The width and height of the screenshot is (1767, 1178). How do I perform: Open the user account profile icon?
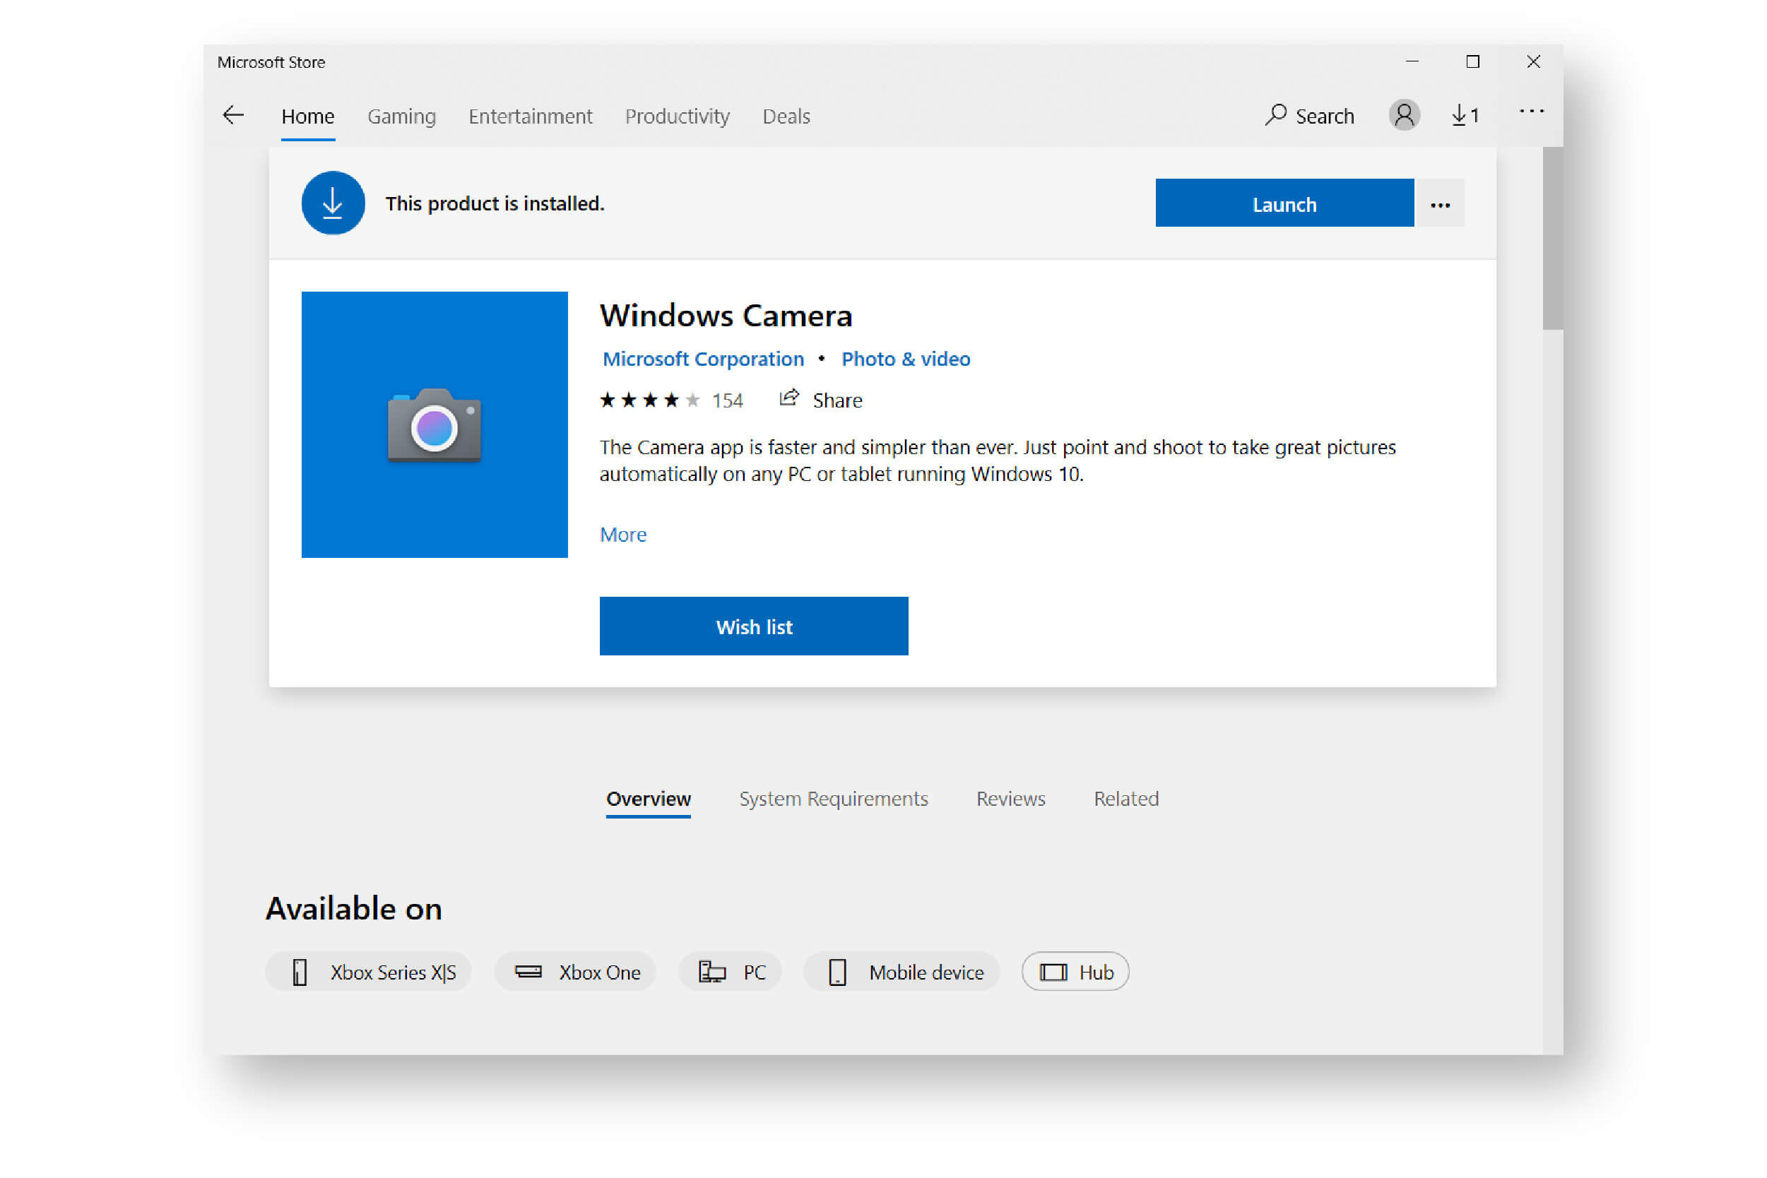click(1403, 115)
